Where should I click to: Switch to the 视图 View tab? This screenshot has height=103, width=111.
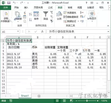click(x=80, y=7)
